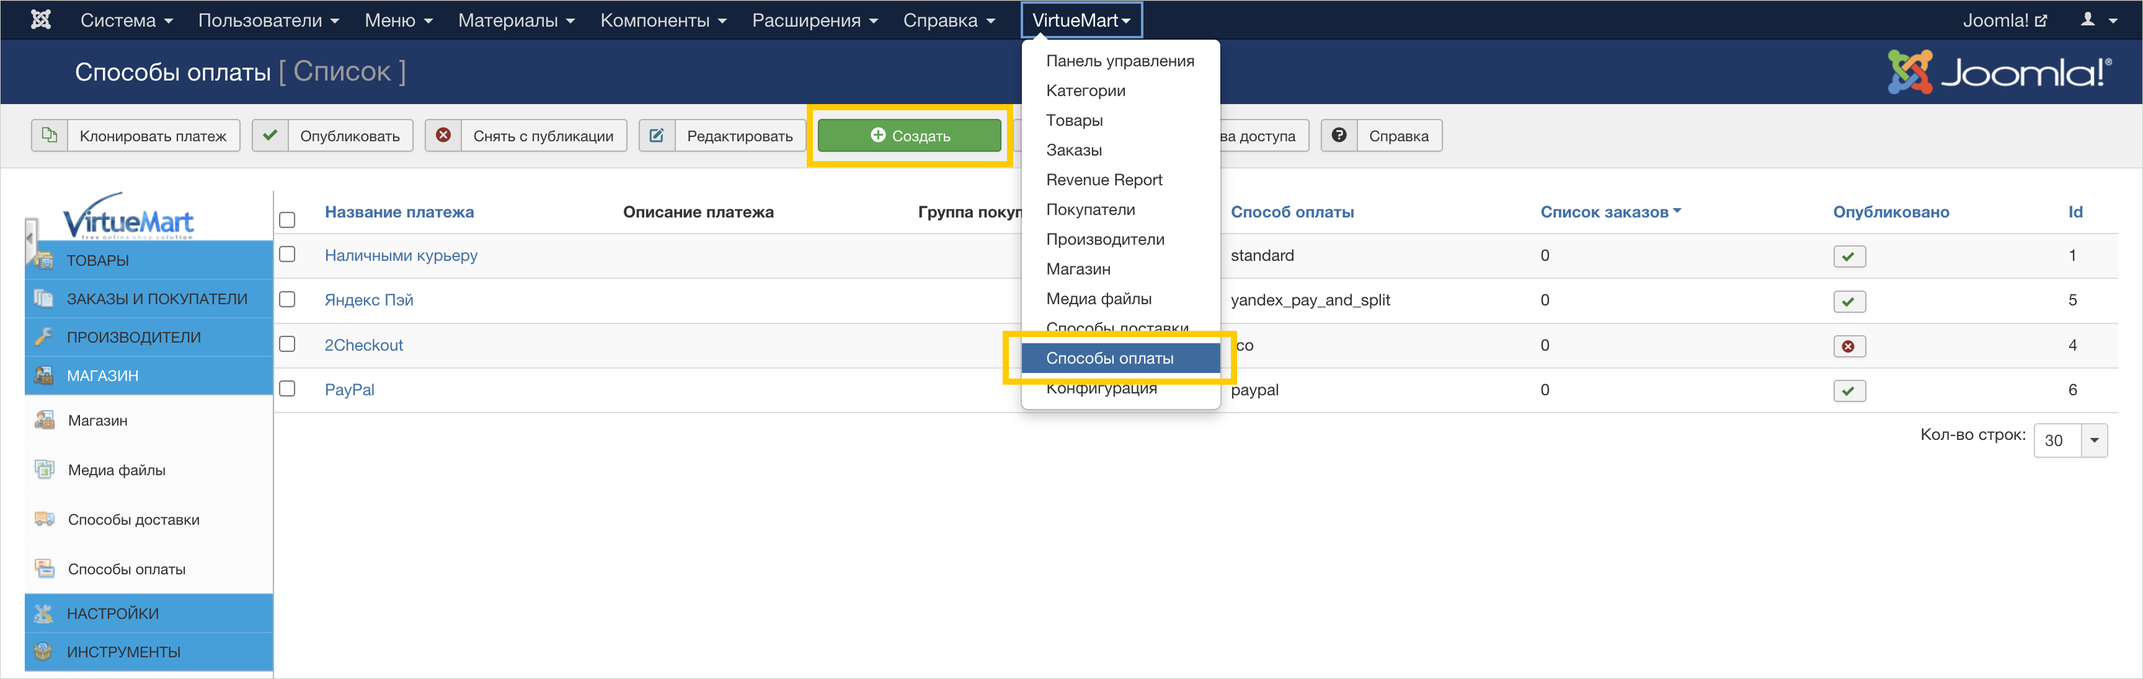The height and width of the screenshot is (679, 2143).
Task: Click the Joomla logo icon in top bar
Action: pos(40,20)
